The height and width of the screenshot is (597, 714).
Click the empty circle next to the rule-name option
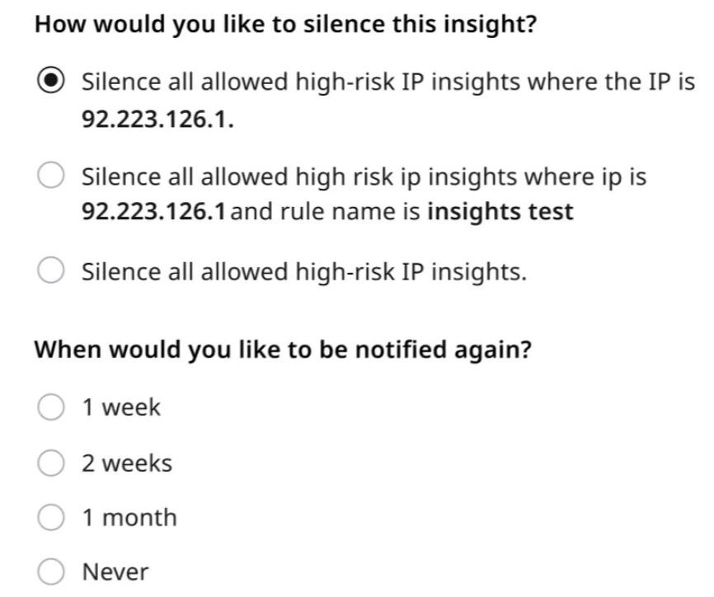(x=51, y=175)
